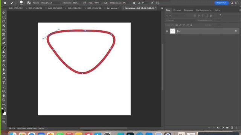Select the Object Selection tool
The image size is (241, 135).
point(3,26)
